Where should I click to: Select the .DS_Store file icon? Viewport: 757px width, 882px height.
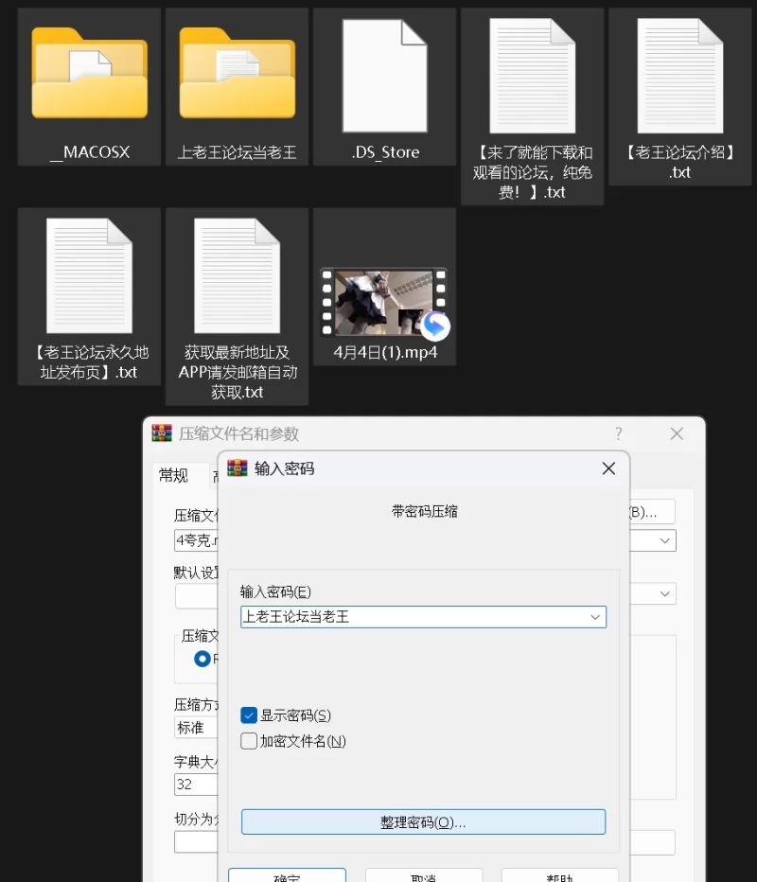(385, 76)
